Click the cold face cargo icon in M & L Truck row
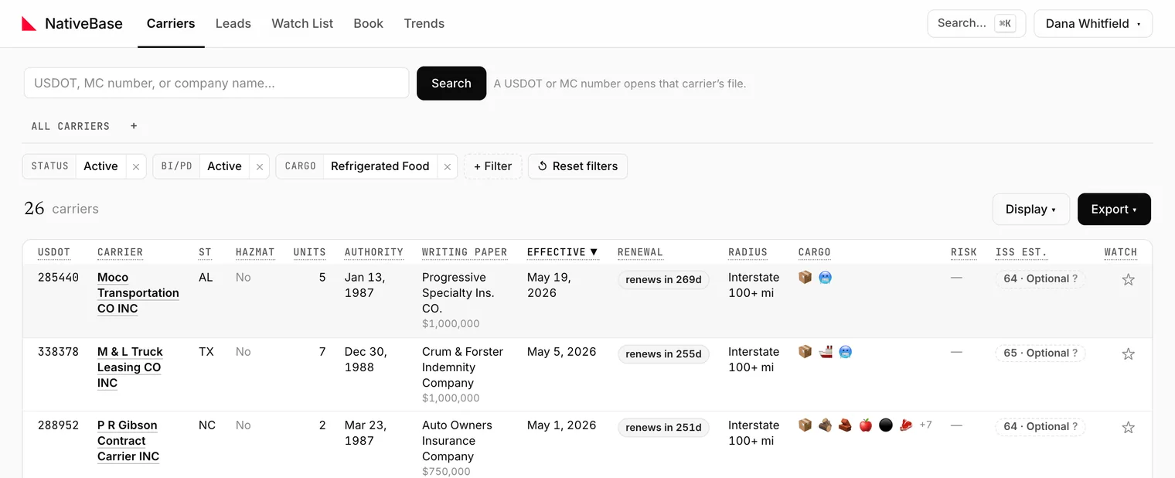1175x478 pixels. [x=846, y=351]
